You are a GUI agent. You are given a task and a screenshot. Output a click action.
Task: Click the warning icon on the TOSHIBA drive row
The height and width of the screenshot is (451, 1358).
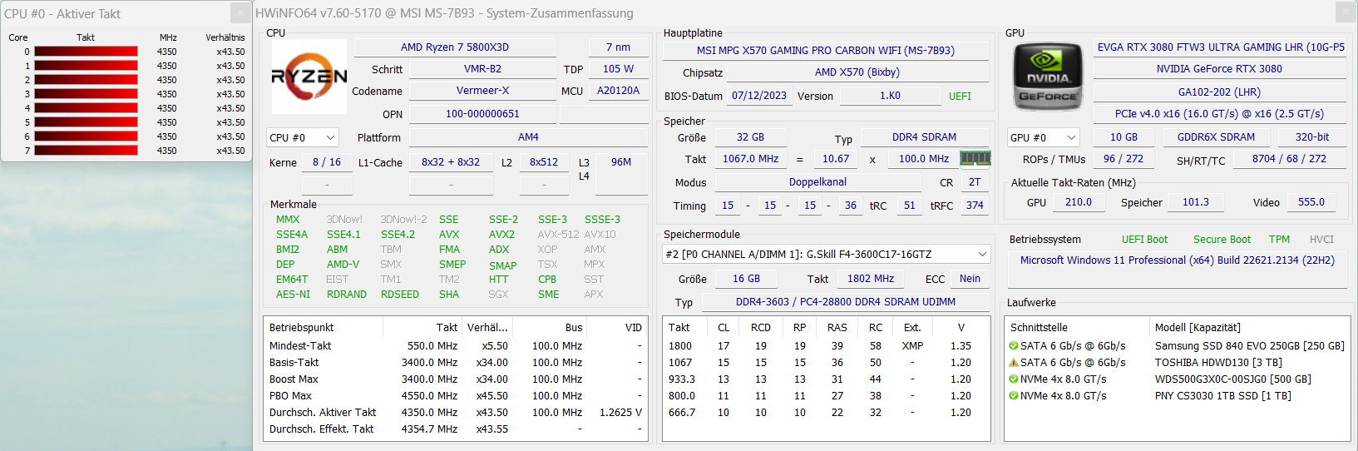[x=1014, y=363]
